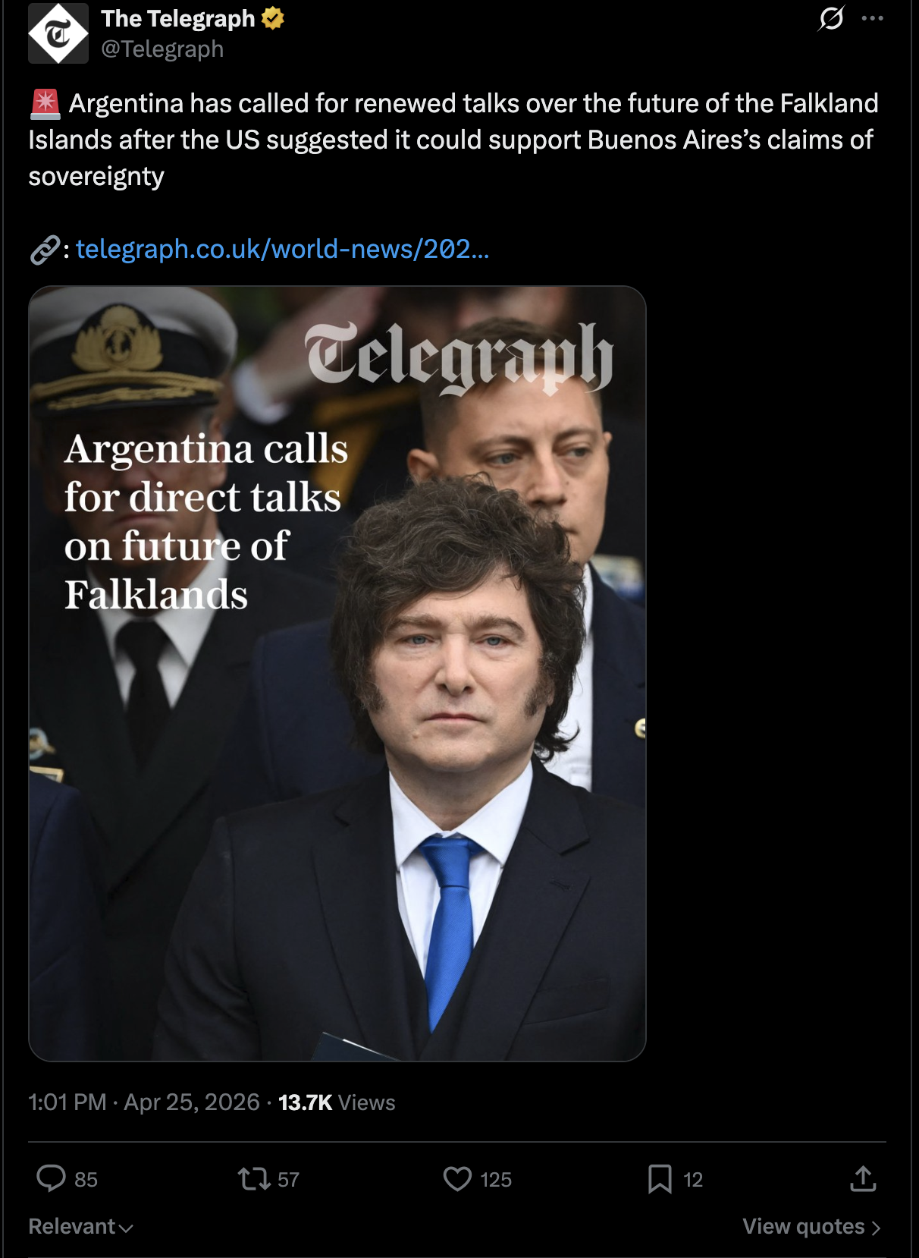
Task: Click the reply speech bubble icon
Action: [52, 1178]
